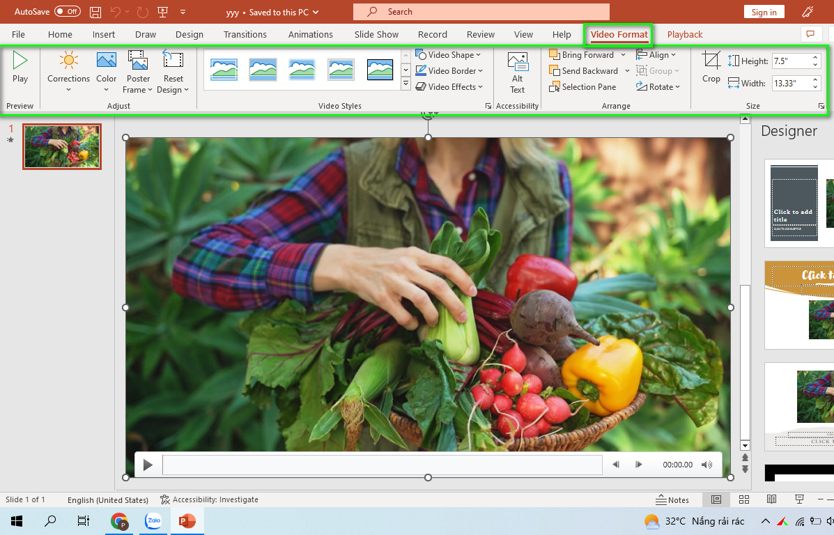
Task: Switch to Slide Sorter view in status bar
Action: click(744, 499)
